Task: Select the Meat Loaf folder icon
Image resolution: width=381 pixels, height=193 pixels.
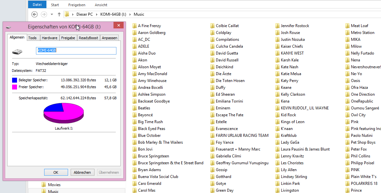Action: click(347, 26)
